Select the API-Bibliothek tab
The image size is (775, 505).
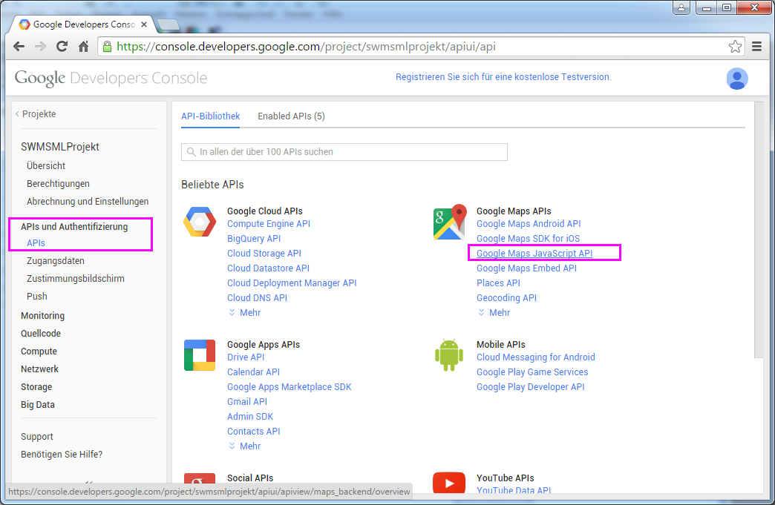[x=210, y=116]
